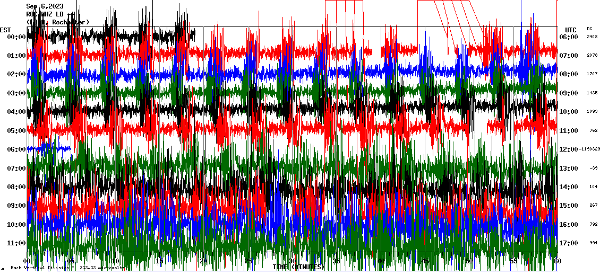Click the 07:00 UTC row label
The width and height of the screenshot is (600, 275).
568,56
